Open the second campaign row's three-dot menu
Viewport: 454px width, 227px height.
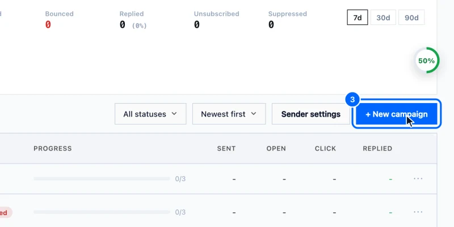pos(418,212)
